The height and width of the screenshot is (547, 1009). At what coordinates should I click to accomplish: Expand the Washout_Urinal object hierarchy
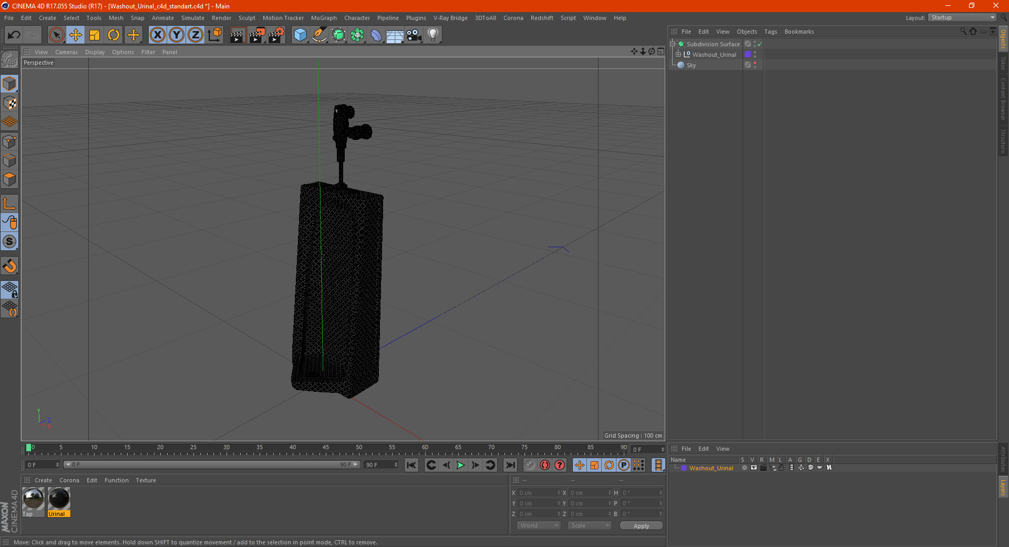(678, 54)
